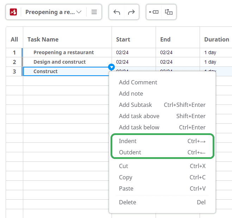Choose Paste from context menu
Image resolution: width=232 pixels, height=218 pixels.
tap(162, 188)
